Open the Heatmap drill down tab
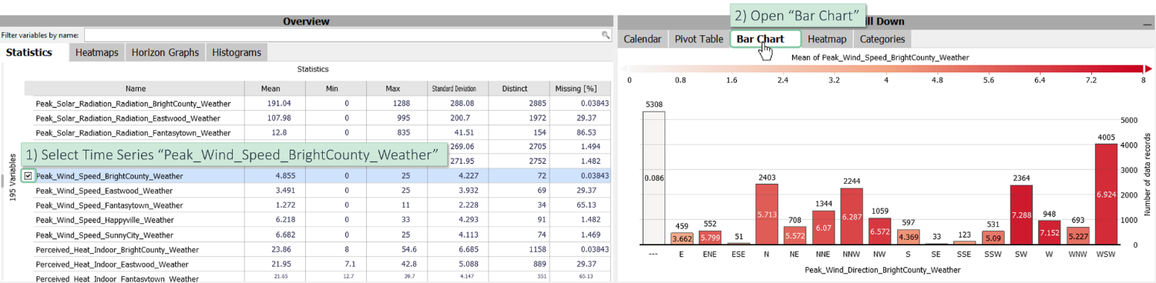 tap(827, 39)
